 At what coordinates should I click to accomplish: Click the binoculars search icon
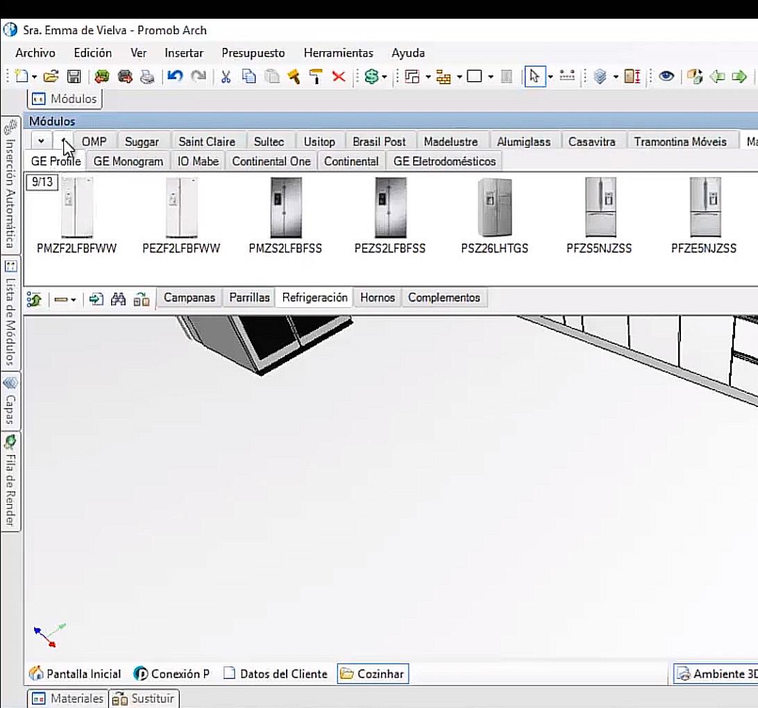[x=119, y=299]
